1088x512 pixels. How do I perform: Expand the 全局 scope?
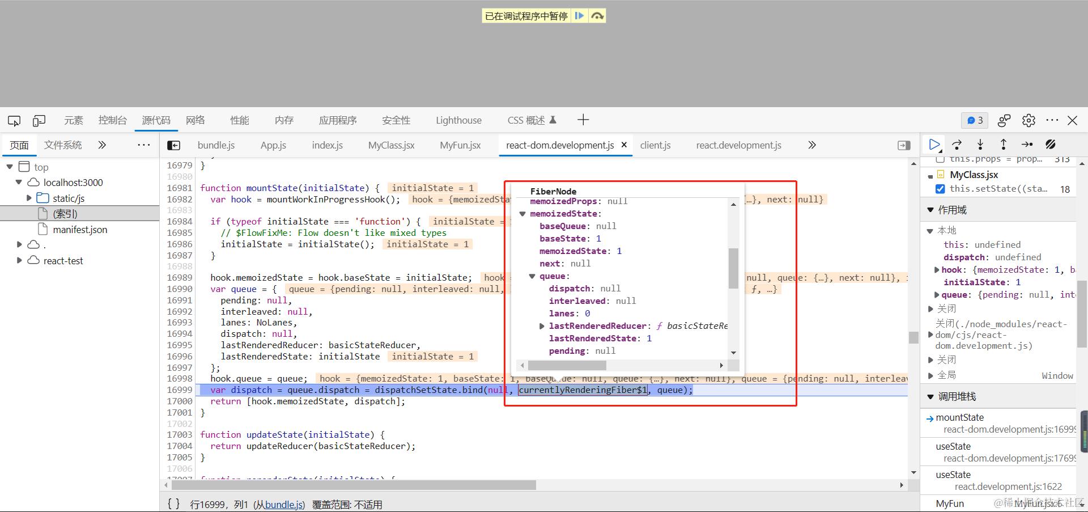point(930,375)
